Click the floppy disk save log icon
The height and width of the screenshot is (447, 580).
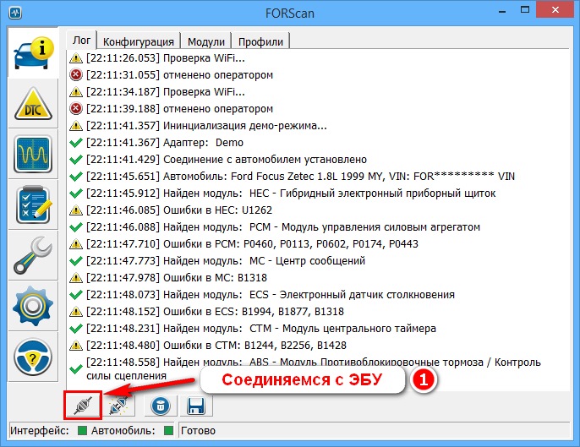pos(196,406)
